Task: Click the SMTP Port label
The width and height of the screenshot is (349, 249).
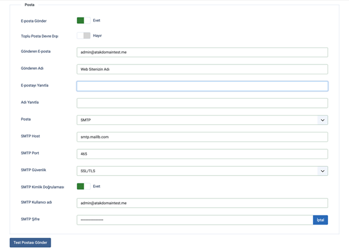Action: click(30, 153)
